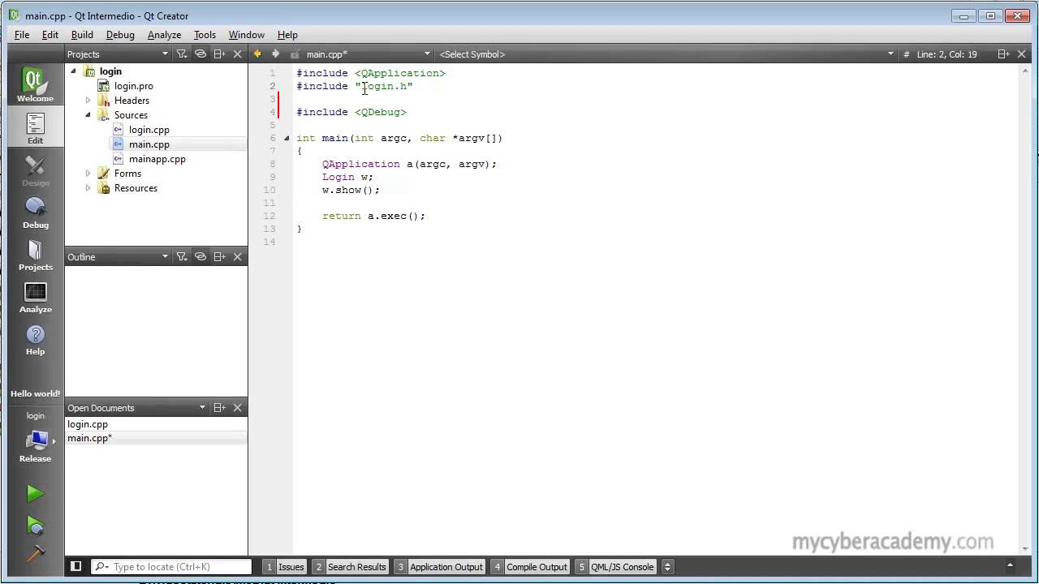Go back in navigation history

(257, 54)
